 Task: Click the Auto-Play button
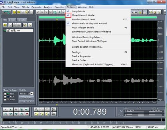pyautogui.click(x=26, y=98)
